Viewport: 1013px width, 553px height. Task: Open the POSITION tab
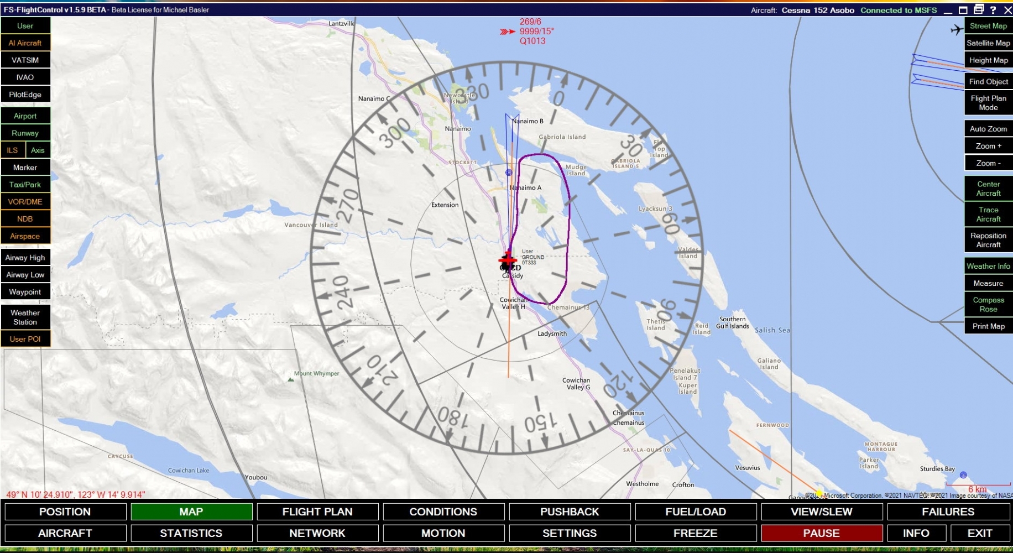click(65, 512)
